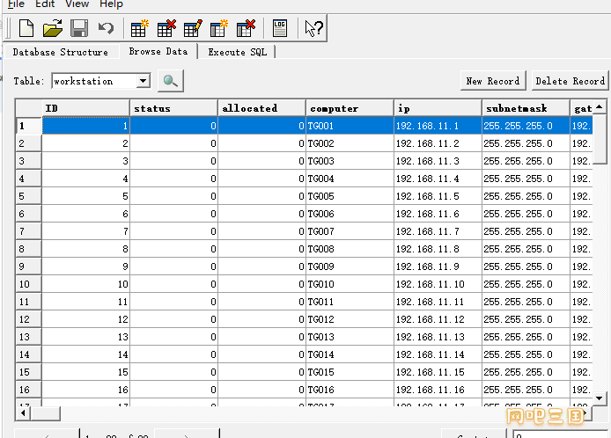Click the horizontal scroll left arrow
This screenshot has height=438, width=611.
point(23,413)
